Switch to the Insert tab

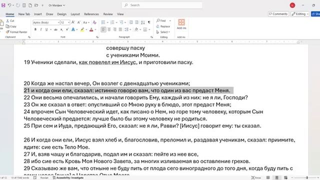(38, 14)
